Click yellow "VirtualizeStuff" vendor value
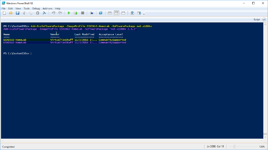Screen dimensions: 268x150 click(x=62, y=40)
